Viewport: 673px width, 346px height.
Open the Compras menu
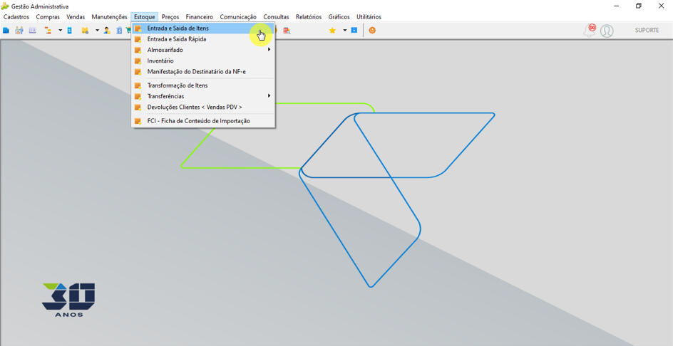click(48, 17)
